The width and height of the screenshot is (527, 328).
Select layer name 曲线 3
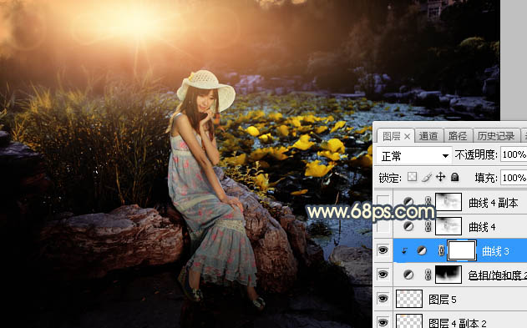tap(495, 251)
